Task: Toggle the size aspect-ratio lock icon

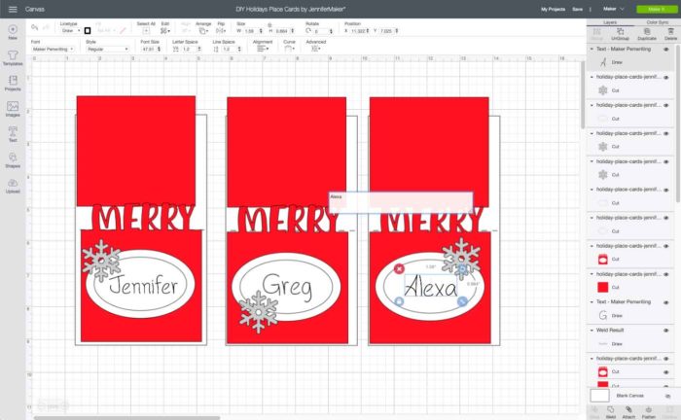Action: click(269, 24)
